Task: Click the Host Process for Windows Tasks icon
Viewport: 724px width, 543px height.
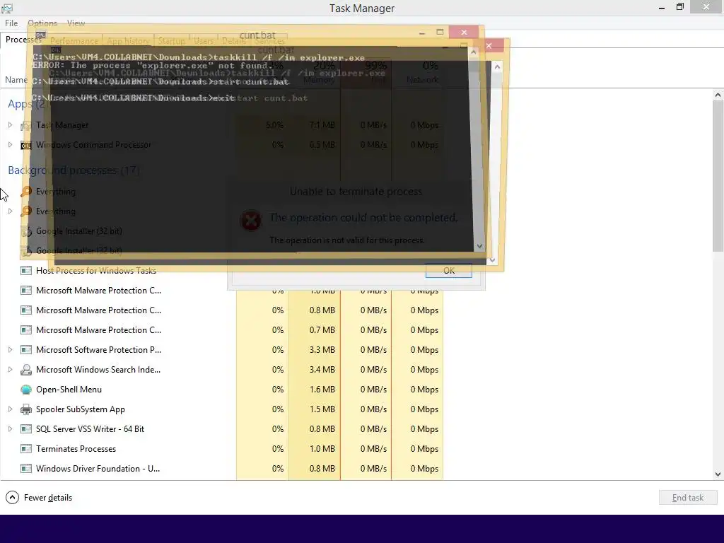Action: pyautogui.click(x=26, y=271)
